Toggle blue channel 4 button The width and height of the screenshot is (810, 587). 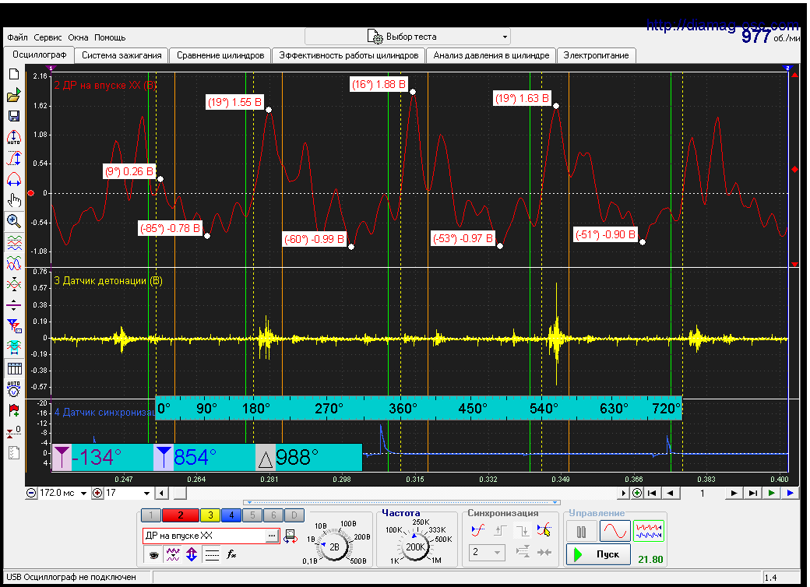point(231,515)
